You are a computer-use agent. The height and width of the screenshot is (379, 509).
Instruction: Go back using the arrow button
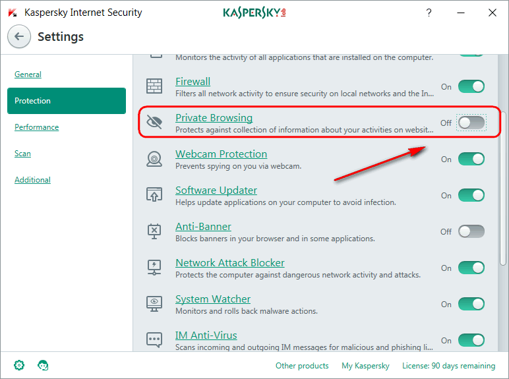coord(19,36)
